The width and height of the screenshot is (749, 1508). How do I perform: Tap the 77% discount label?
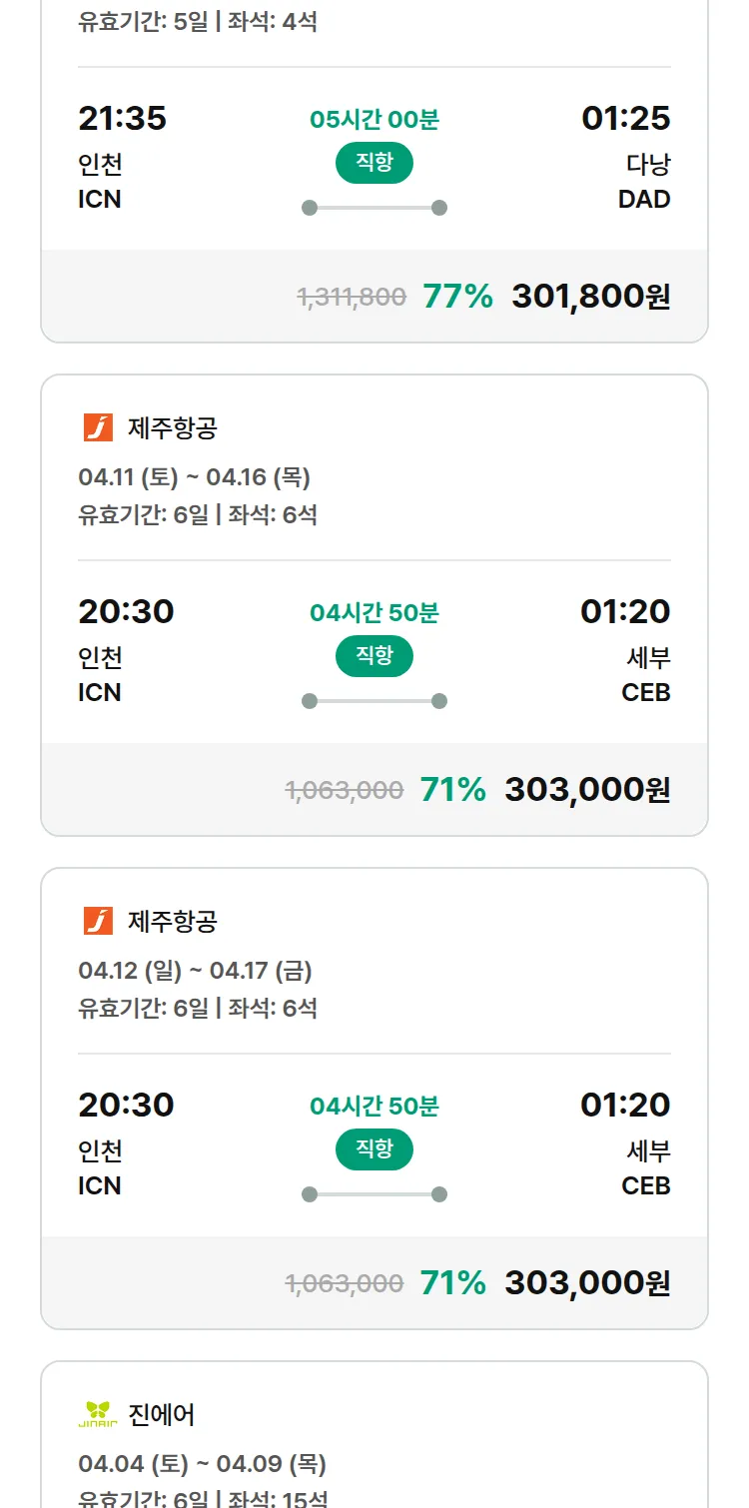click(x=457, y=297)
